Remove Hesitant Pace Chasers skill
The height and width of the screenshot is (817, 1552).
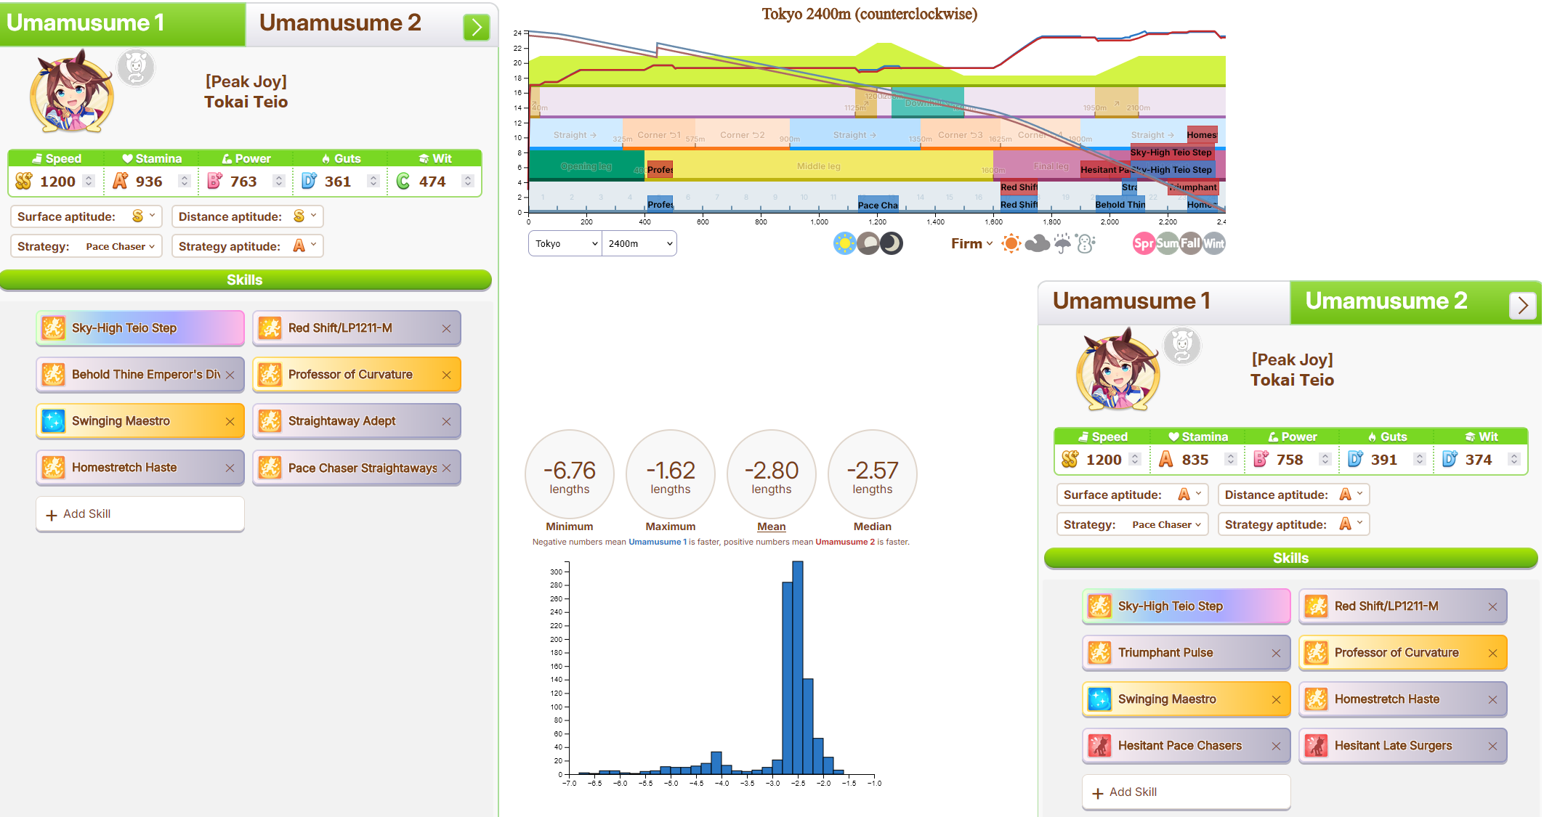coord(1276,746)
